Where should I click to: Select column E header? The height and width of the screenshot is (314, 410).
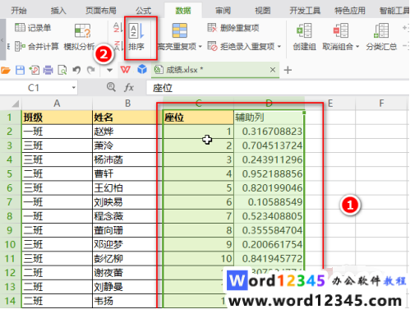pos(330,104)
